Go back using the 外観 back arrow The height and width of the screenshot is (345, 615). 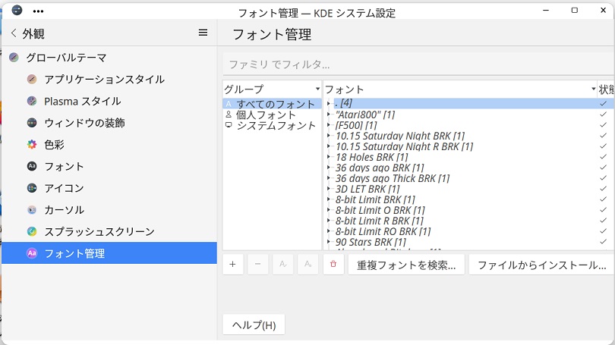(14, 33)
